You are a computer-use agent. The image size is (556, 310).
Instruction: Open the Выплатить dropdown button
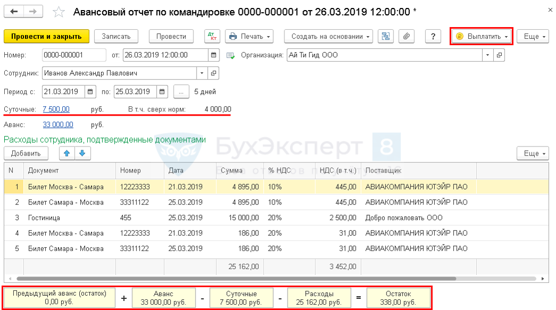point(482,36)
